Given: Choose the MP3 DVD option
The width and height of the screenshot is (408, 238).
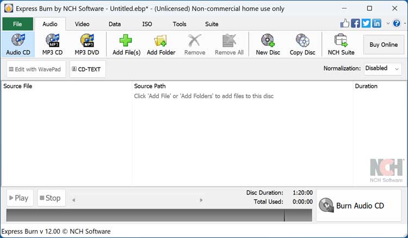Looking at the screenshot, I should tap(87, 44).
